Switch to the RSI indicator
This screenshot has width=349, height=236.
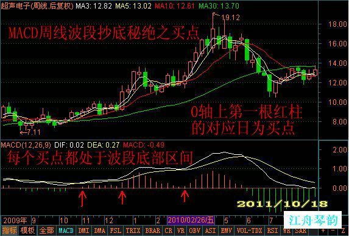pos(272,230)
